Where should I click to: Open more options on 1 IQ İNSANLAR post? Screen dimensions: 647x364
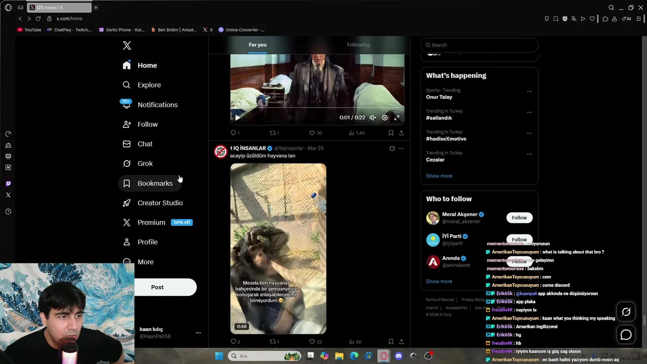pyautogui.click(x=401, y=149)
